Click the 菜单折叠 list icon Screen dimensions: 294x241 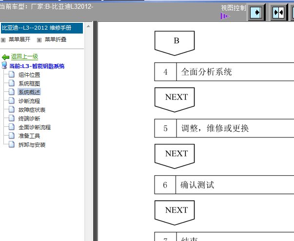(39, 40)
